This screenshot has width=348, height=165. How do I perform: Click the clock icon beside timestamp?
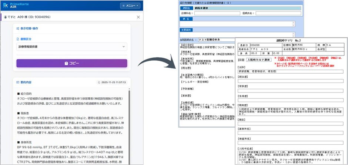point(99,82)
